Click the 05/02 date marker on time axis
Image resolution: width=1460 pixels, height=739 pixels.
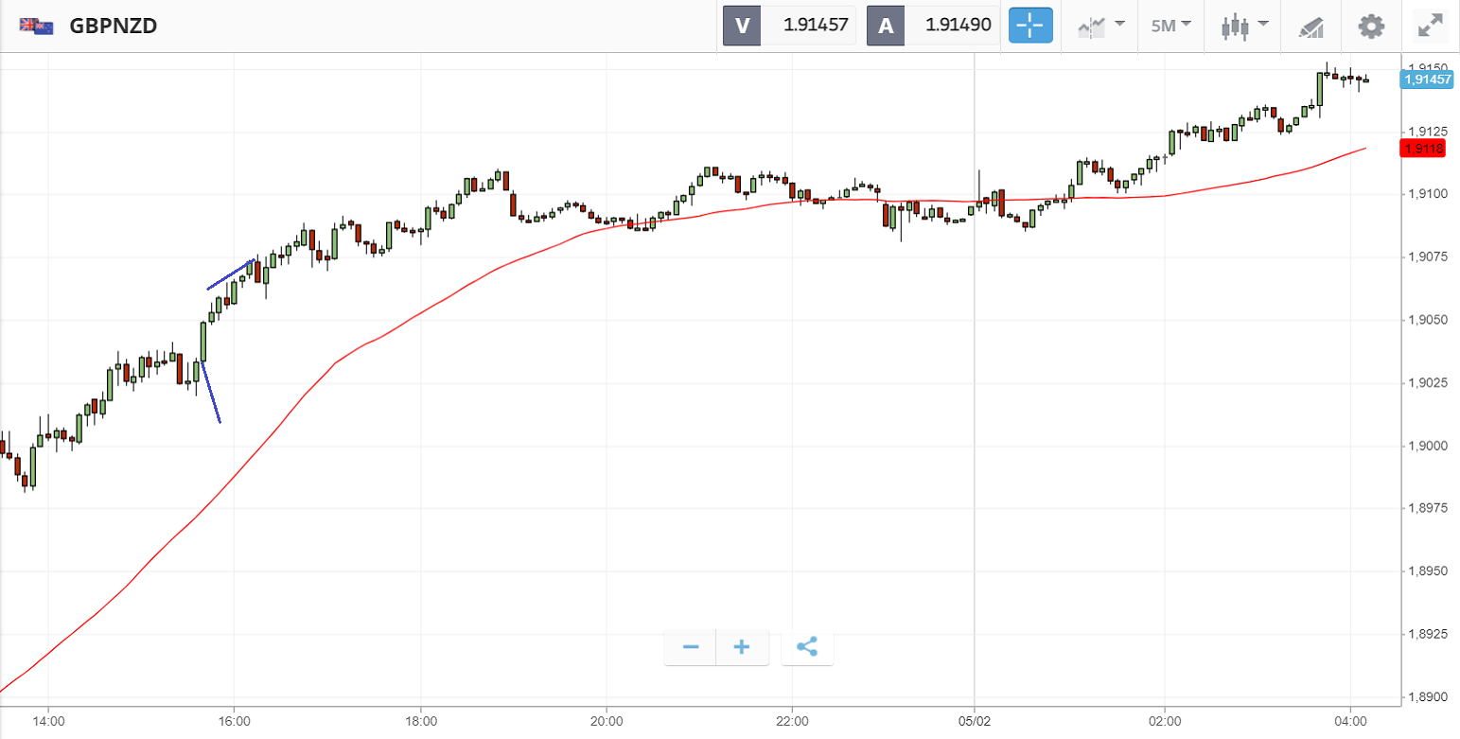coord(974,719)
